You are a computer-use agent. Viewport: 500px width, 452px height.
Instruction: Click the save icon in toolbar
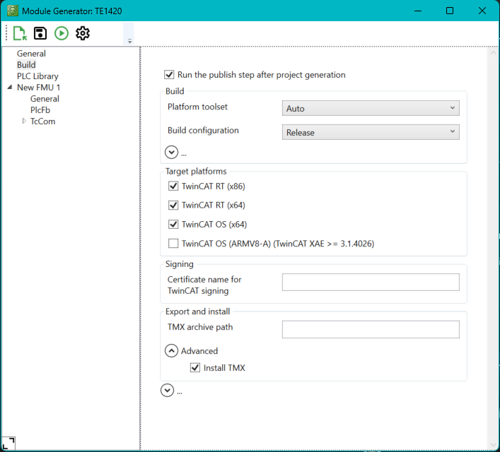(x=40, y=33)
